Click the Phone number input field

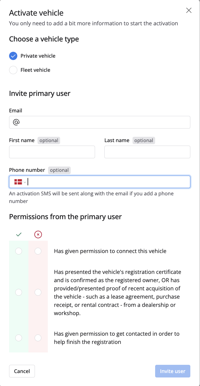109,182
